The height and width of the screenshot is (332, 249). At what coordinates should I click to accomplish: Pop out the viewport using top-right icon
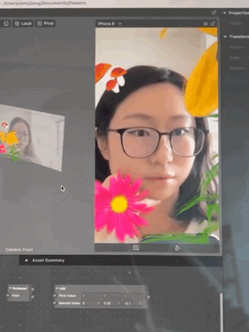pyautogui.click(x=214, y=12)
